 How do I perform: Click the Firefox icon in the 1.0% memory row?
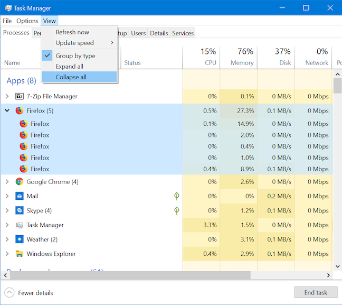(x=24, y=158)
